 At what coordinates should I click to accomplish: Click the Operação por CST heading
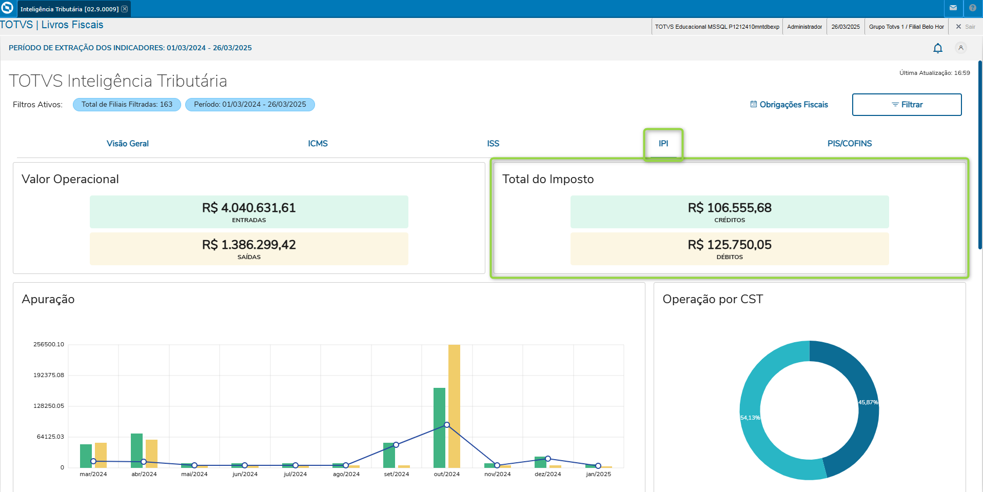713,300
